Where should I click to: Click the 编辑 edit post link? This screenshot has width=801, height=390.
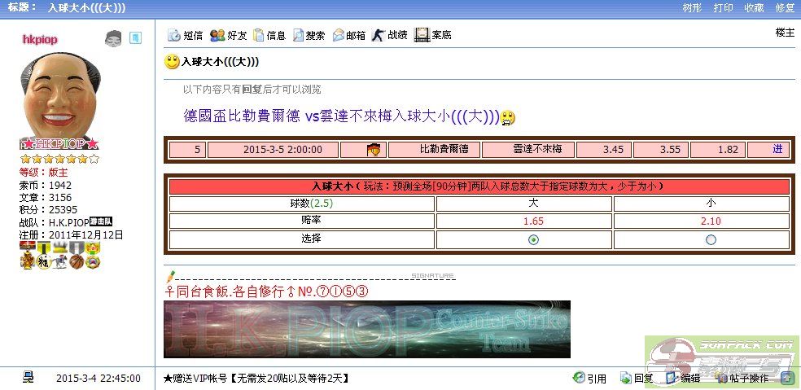pyautogui.click(x=682, y=378)
